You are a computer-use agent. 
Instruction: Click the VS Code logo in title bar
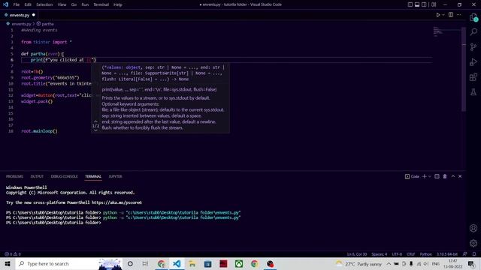click(x=5, y=4)
